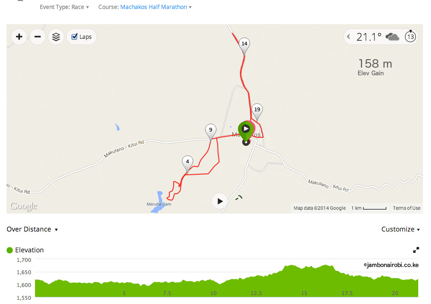Zoom out the map with minus button
This screenshot has height=304, width=431.
pos(38,36)
